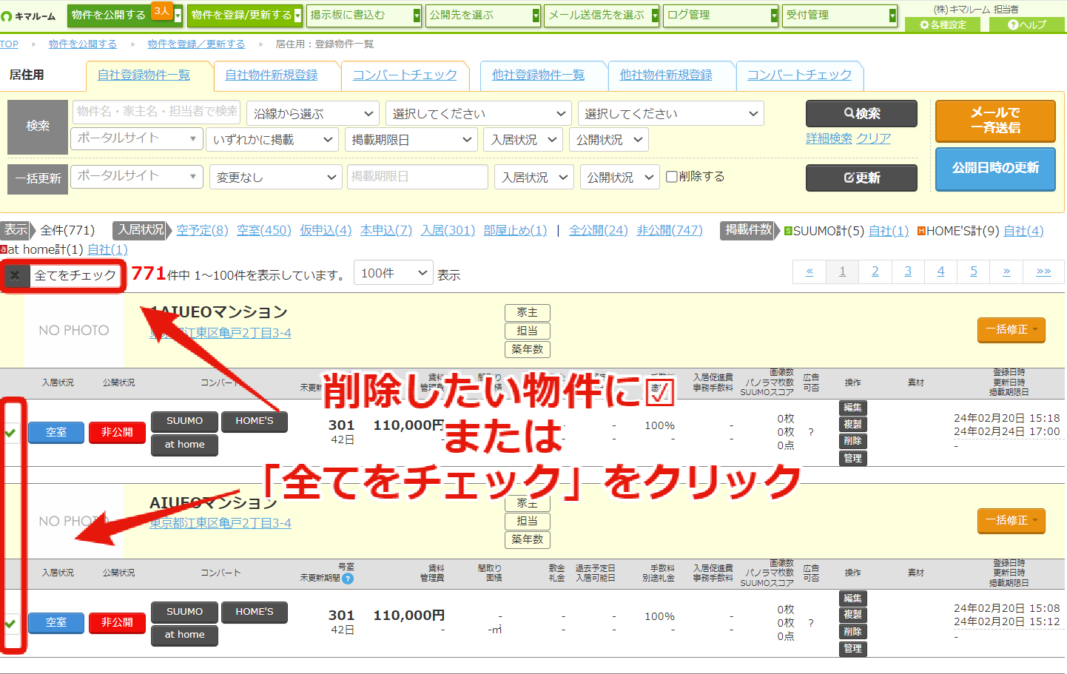Click X icon beside 全てをチェック
This screenshot has height=674, width=1067.
pos(16,275)
